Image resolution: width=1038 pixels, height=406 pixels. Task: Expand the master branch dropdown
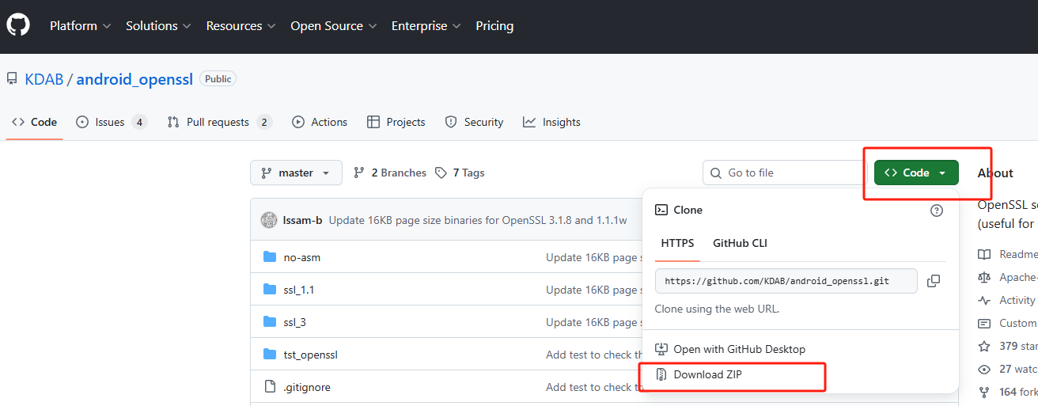pyautogui.click(x=296, y=173)
